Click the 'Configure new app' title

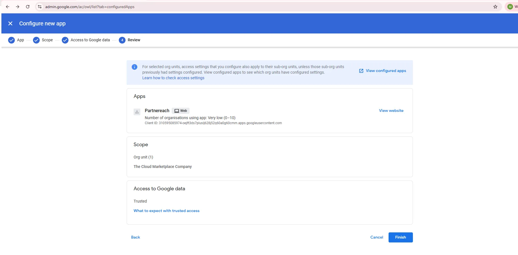(42, 23)
